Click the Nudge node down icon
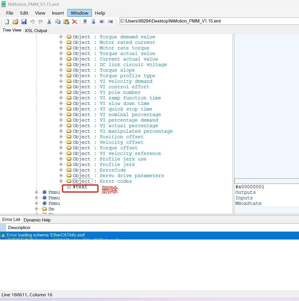Viewport: 299px width, 301px height. [93, 22]
